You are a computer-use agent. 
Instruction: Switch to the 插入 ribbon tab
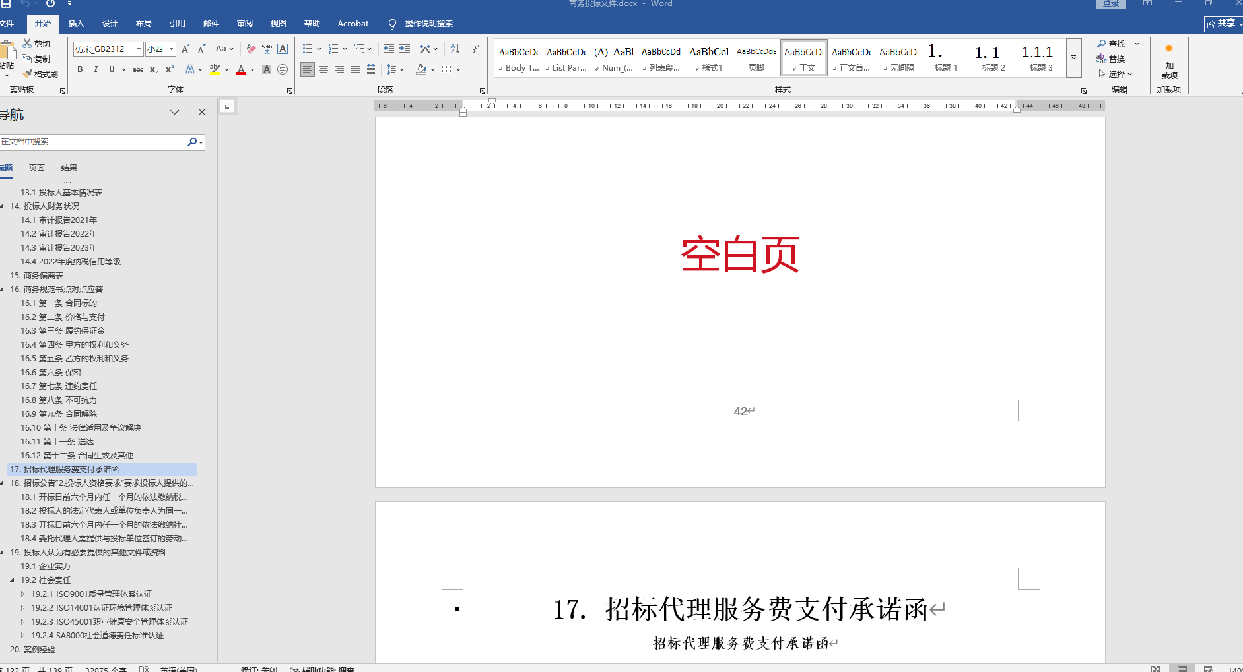(77, 24)
